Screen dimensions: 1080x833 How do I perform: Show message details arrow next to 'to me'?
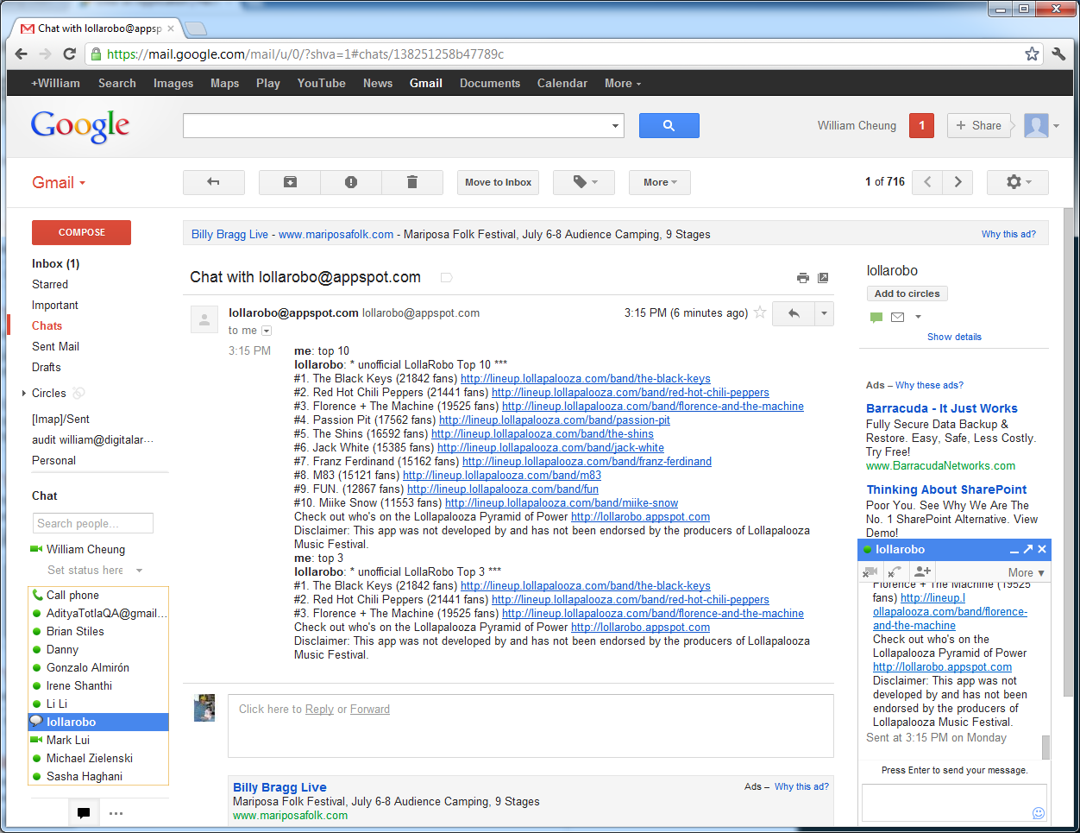pos(267,331)
